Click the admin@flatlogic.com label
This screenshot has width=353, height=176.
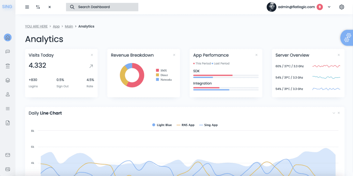(x=296, y=7)
